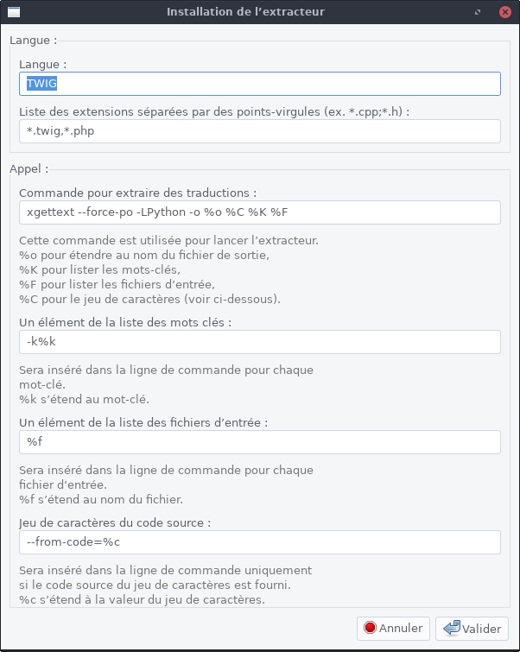The image size is (520, 652).
Task: Click the xgettext extraction command field
Action: [x=259, y=212]
